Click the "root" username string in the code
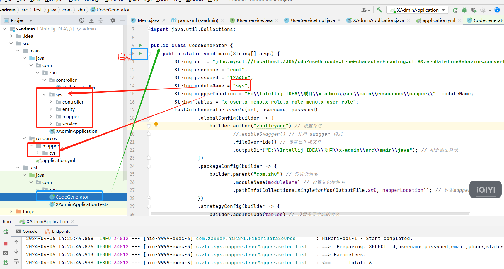Screen dimensions: 504x269 click(236, 70)
